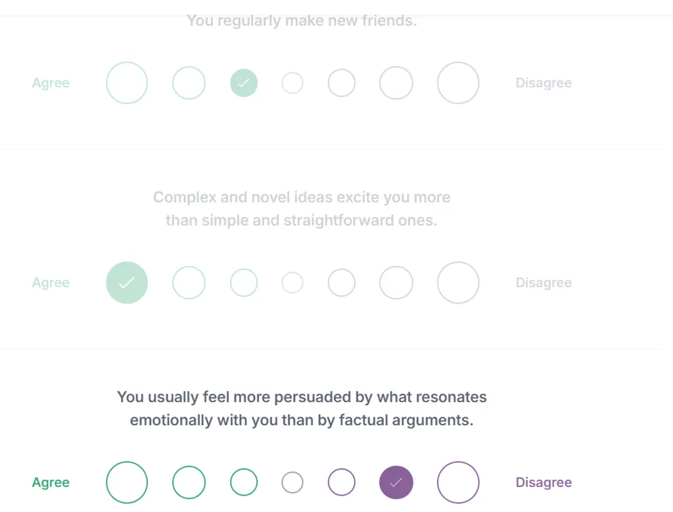Click checked strongest agree circle for complex ideas
This screenshot has height=512, width=673.
(127, 283)
